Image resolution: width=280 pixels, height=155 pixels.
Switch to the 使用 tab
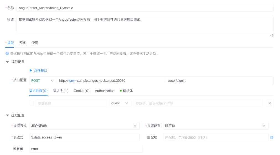[35, 43]
